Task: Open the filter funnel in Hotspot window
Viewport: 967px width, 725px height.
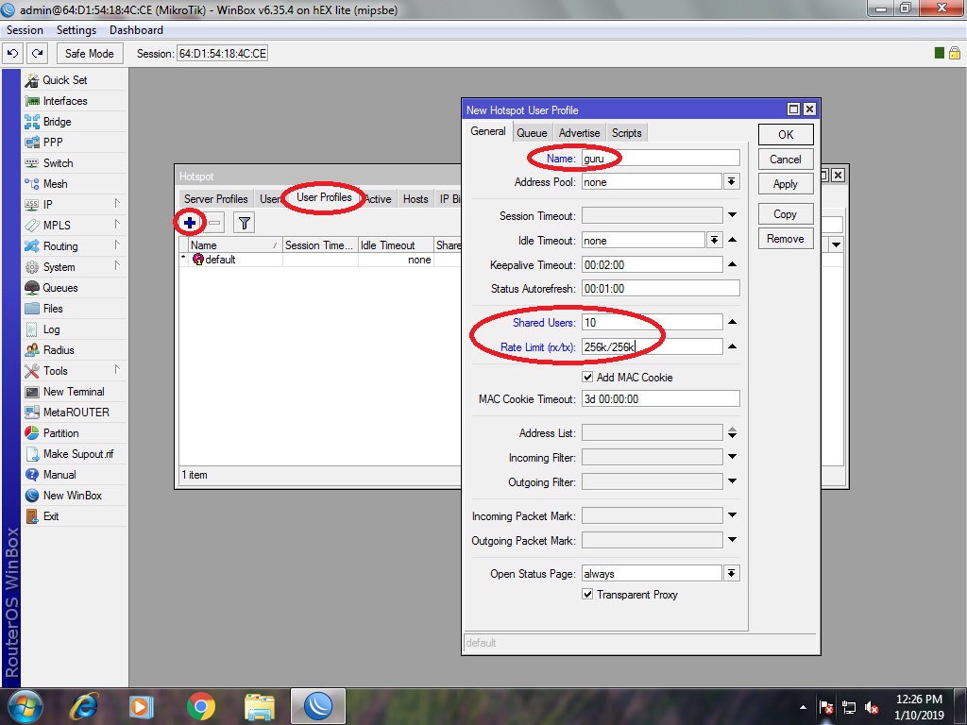Action: click(245, 223)
